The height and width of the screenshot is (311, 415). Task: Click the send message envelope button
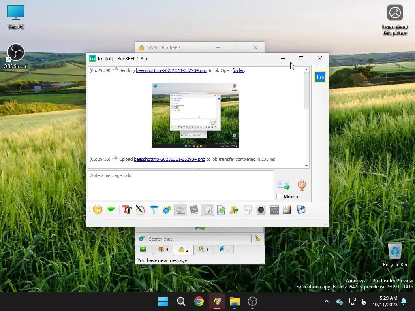[284, 185]
